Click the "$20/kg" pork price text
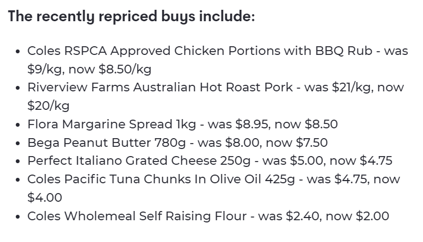The width and height of the screenshot is (423, 242). pyautogui.click(x=48, y=106)
